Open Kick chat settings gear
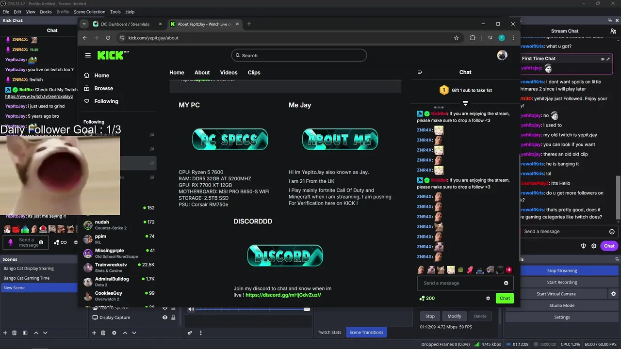The width and height of the screenshot is (621, 349). click(488, 298)
